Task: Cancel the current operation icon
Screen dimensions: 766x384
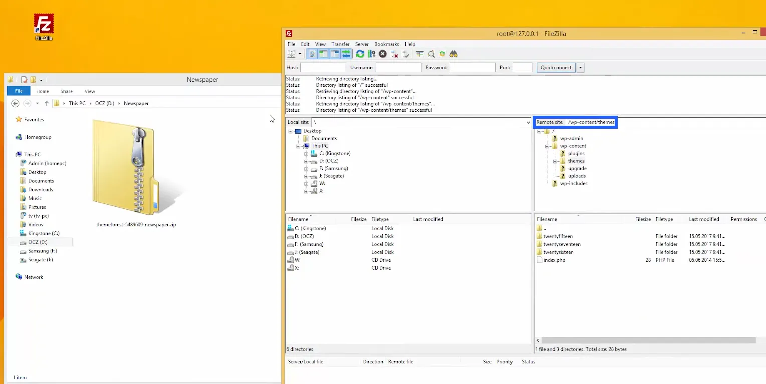Action: pyautogui.click(x=383, y=54)
